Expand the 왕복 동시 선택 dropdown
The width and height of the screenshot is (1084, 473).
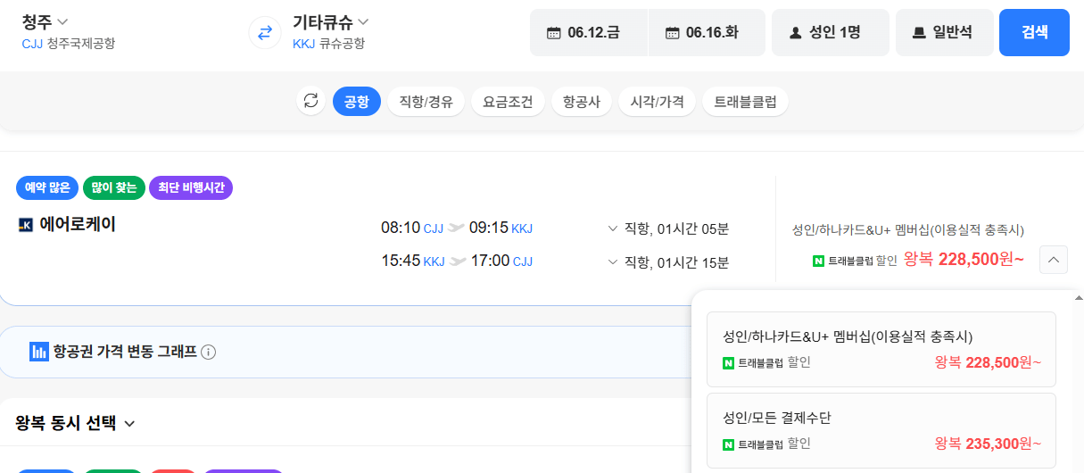pyautogui.click(x=76, y=423)
